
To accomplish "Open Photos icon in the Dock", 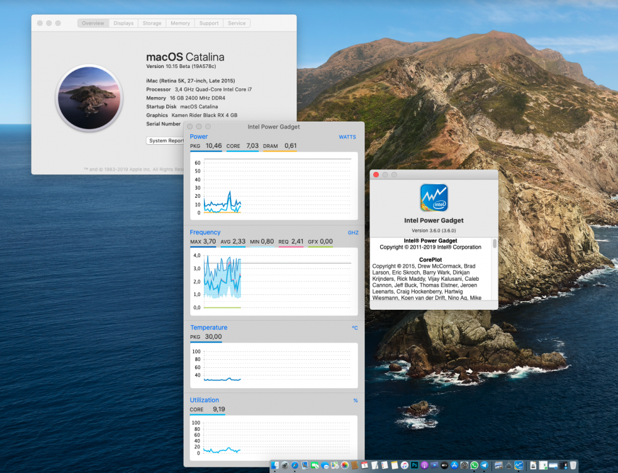I will coord(345,465).
